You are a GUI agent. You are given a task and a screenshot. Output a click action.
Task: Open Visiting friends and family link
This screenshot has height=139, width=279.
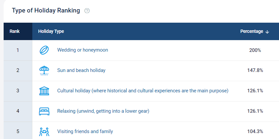coord(85,131)
